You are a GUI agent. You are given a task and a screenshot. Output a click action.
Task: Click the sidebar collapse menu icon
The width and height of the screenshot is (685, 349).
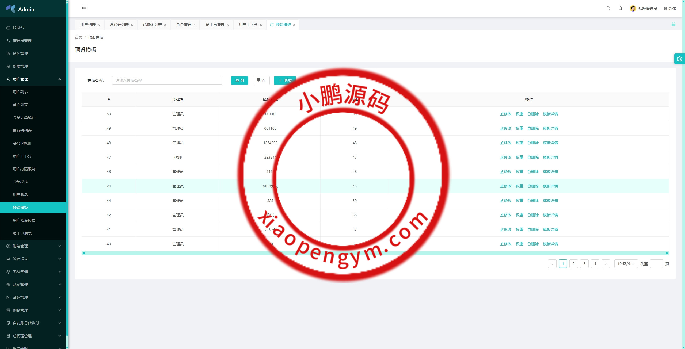pyautogui.click(x=84, y=8)
